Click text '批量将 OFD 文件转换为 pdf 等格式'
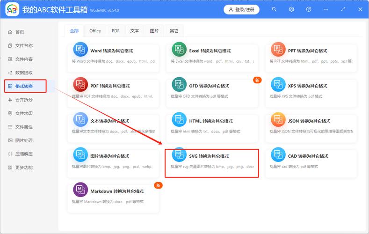The width and height of the screenshot is (369, 234). (x=199, y=96)
